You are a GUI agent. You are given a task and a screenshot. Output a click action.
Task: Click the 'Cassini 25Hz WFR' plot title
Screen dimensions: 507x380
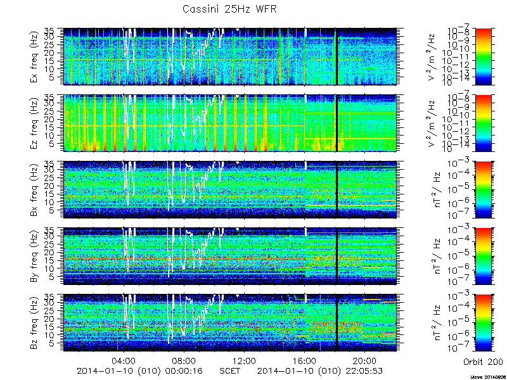coord(229,9)
